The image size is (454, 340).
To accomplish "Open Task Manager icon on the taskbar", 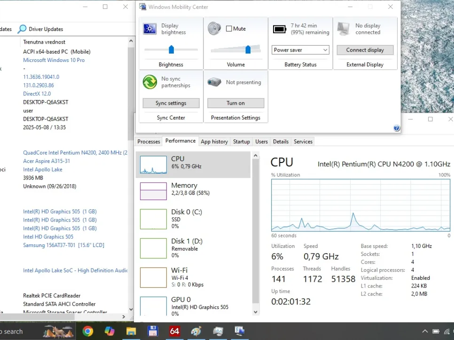I will tap(218, 331).
